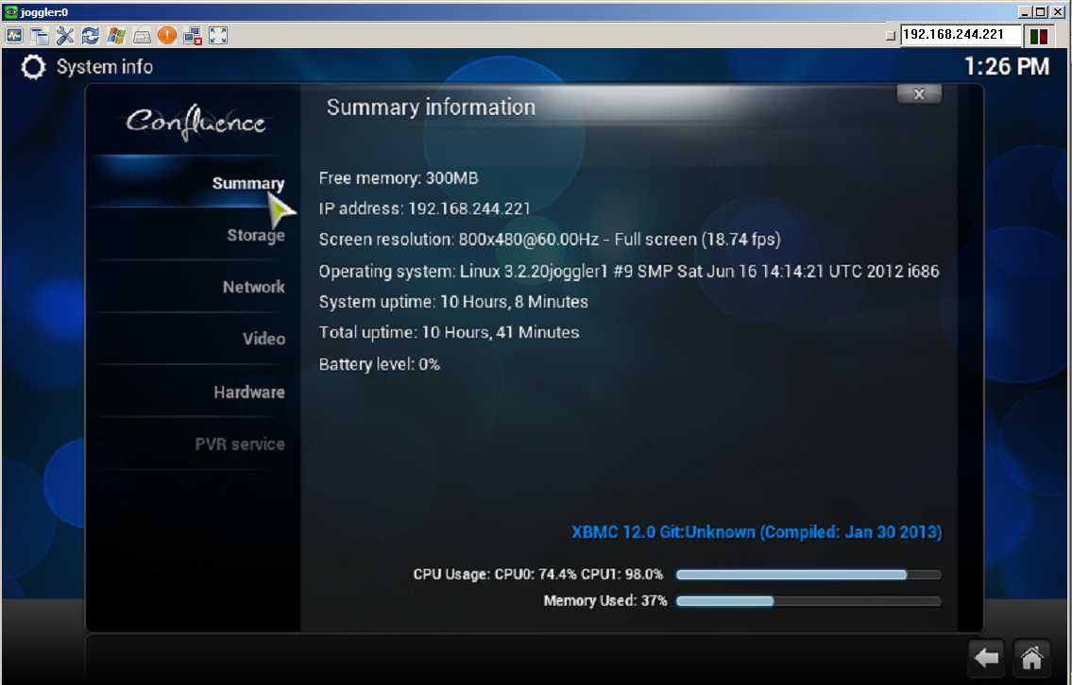This screenshot has width=1072, height=685.
Task: Click the CPU Usage percentages label
Action: 538,575
